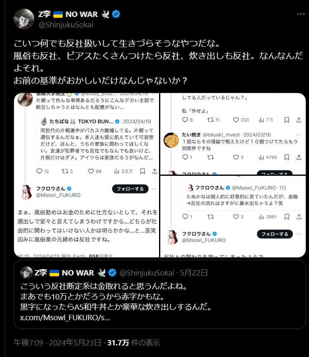
Task: Click the blue verified badge beside NO WAR
Action: 116,14
